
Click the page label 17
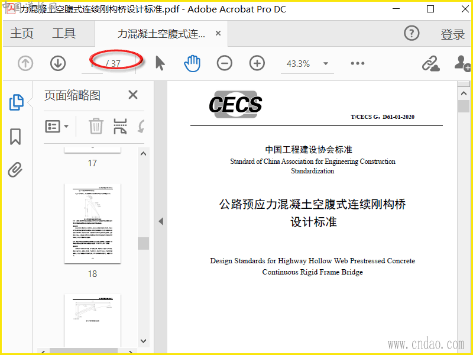[x=92, y=163]
